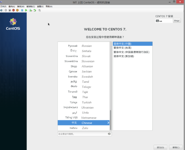Click the red Shut Down icon
Screen dimensions: 185x150
point(14,10)
